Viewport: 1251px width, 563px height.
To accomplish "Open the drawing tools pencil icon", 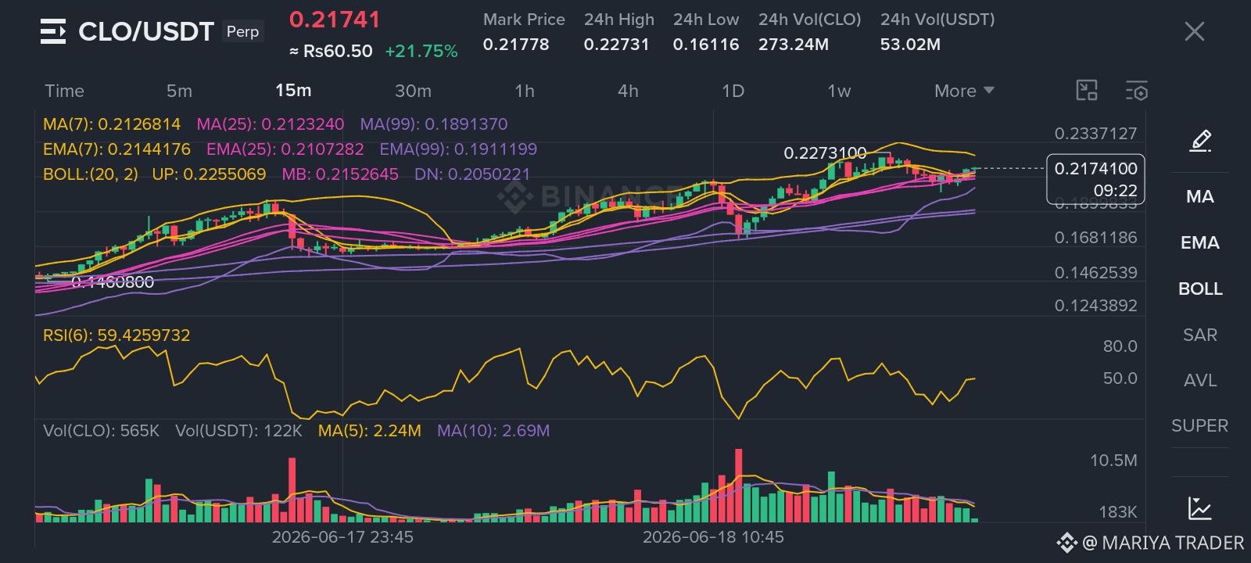I will pos(1200,141).
